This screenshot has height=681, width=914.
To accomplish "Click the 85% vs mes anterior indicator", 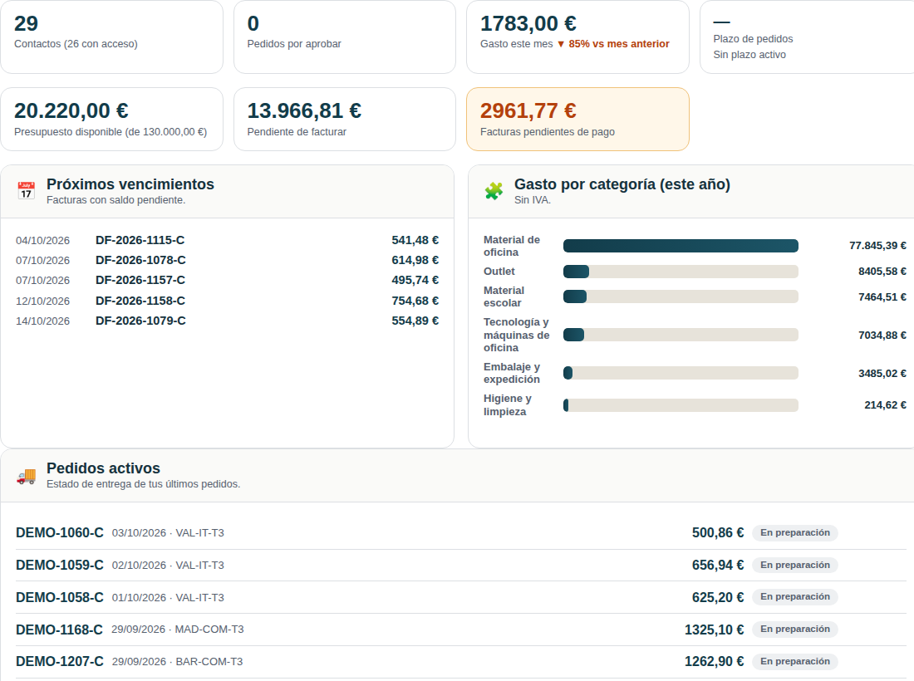I will [613, 44].
